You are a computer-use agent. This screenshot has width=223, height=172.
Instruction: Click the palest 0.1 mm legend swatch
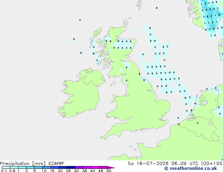(6, 167)
